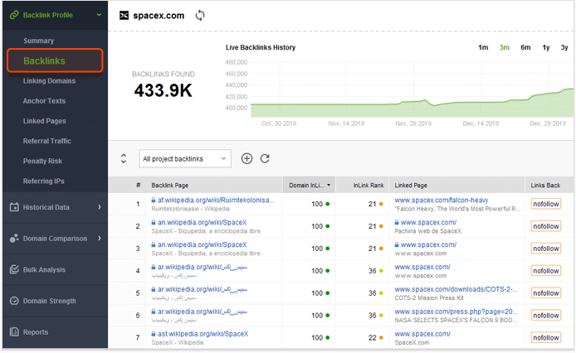Click the lock icon of the af.wikipedia.org row
Screen dimensions: 576x353
click(154, 201)
